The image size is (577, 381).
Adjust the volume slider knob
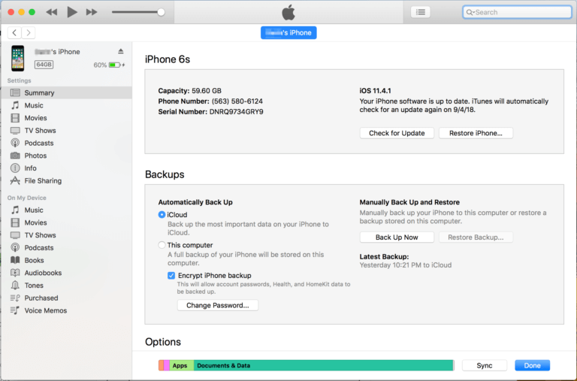161,12
